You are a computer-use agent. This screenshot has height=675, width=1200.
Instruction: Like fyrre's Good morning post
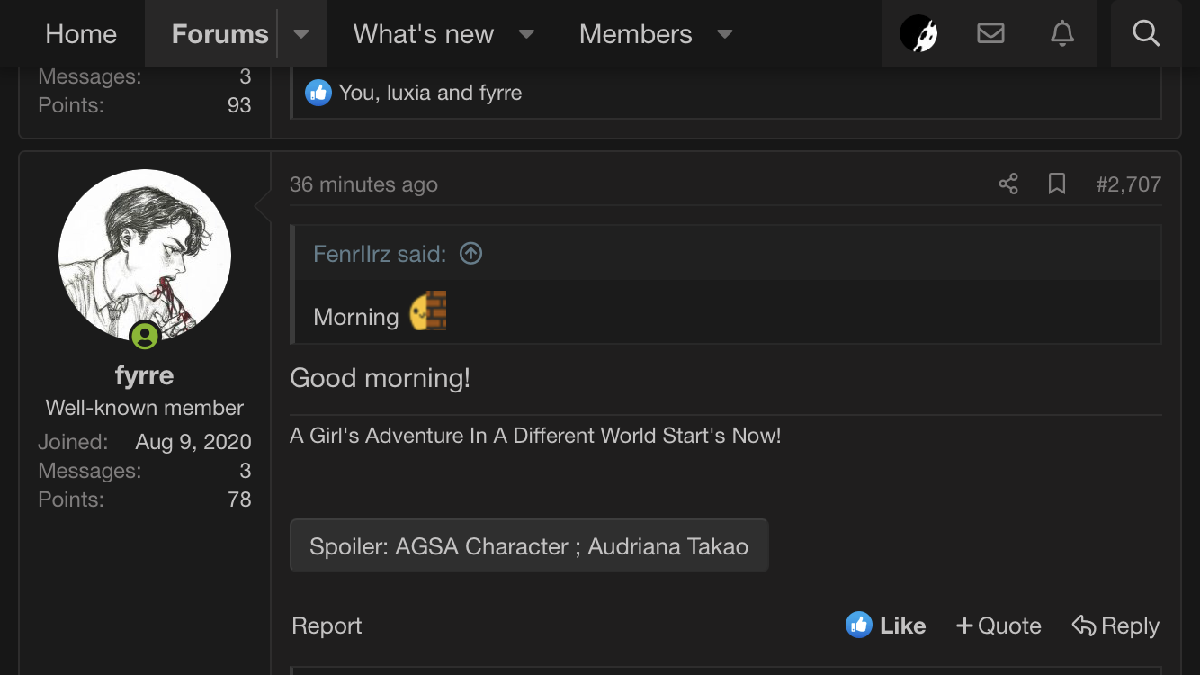886,625
